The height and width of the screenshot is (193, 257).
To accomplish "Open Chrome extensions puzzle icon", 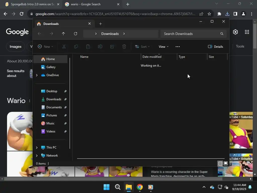I will (219, 14).
